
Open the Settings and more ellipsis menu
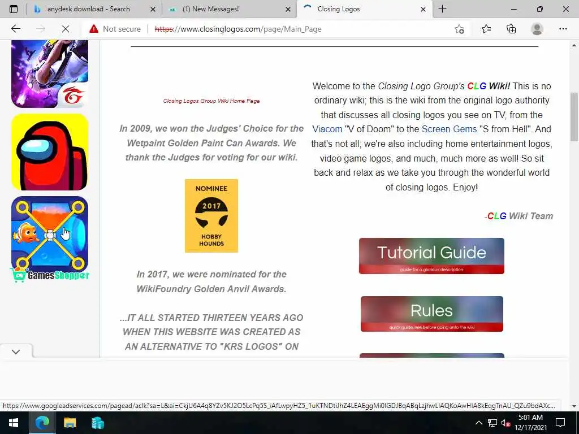point(563,29)
